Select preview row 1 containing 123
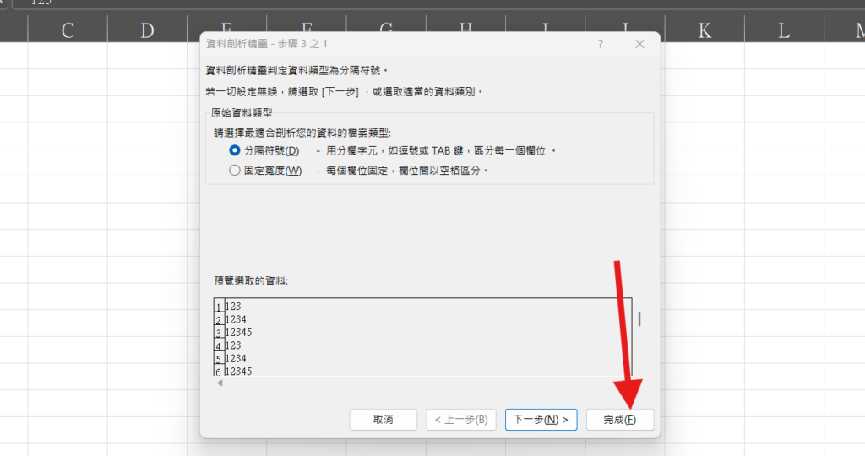The width and height of the screenshot is (865, 456). click(x=233, y=306)
